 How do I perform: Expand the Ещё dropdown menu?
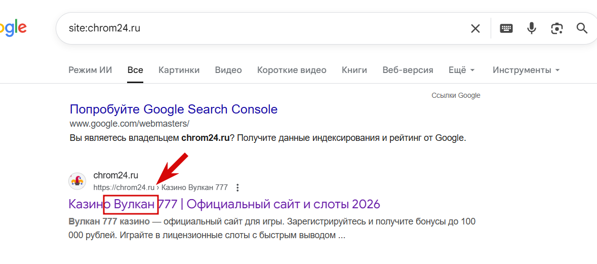coord(461,70)
